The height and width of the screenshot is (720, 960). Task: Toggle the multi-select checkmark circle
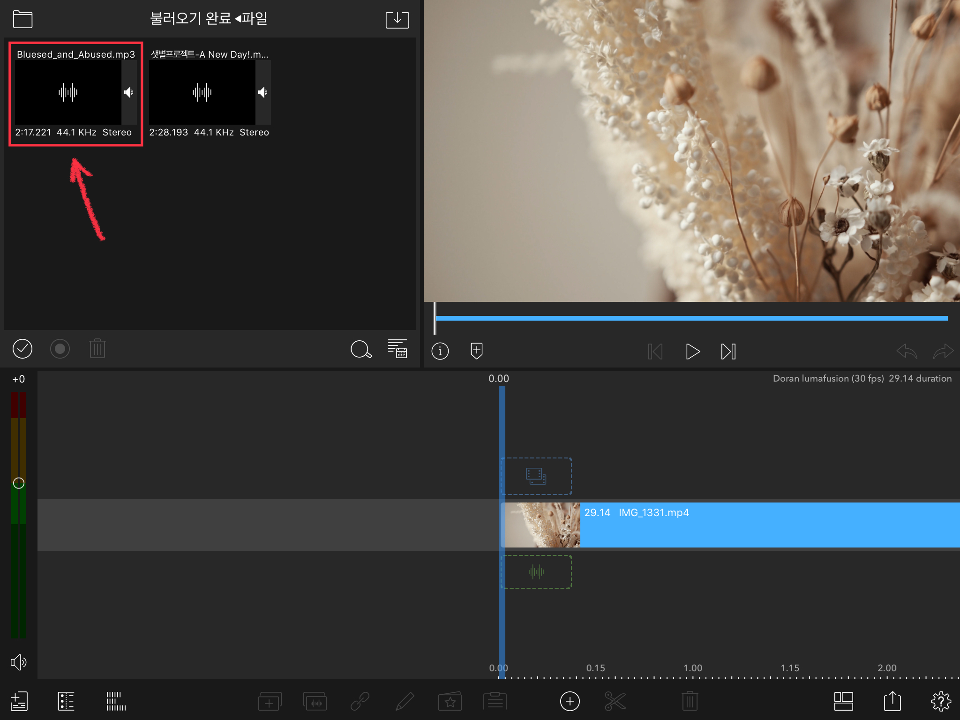coord(22,349)
